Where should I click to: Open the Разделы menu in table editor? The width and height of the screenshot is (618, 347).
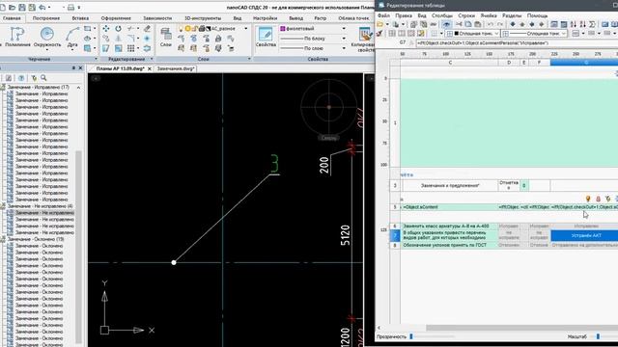(x=512, y=15)
